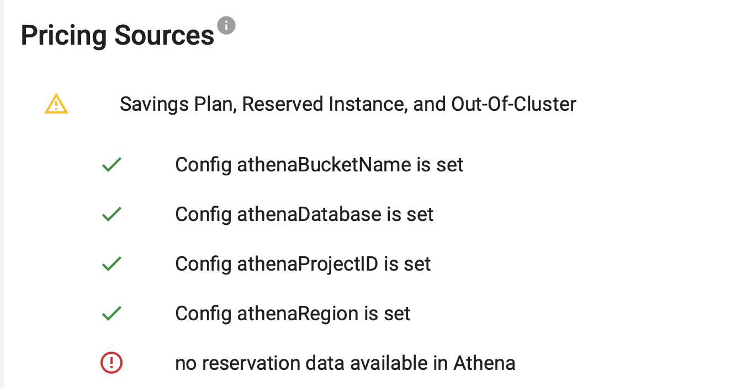Click the no reservation data available message
Screen dimensions: 742x388
pyautogui.click(x=344, y=363)
